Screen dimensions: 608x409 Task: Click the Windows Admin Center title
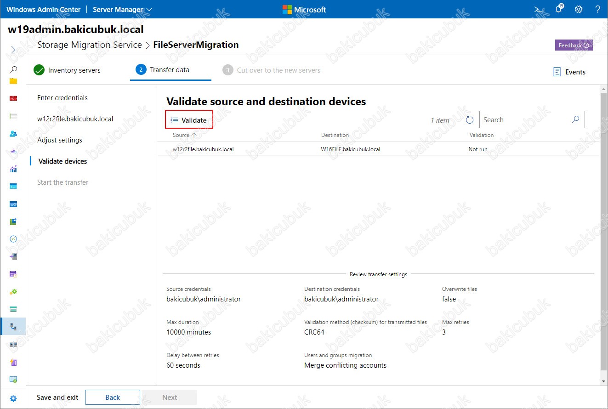coord(43,9)
